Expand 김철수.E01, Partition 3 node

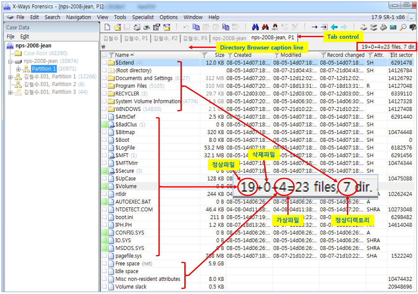pos(10,92)
